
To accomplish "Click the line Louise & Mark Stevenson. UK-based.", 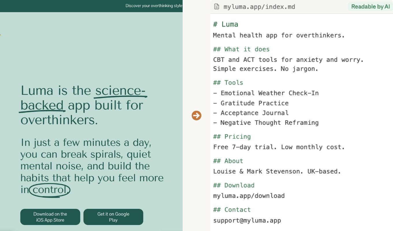I will [x=277, y=171].
